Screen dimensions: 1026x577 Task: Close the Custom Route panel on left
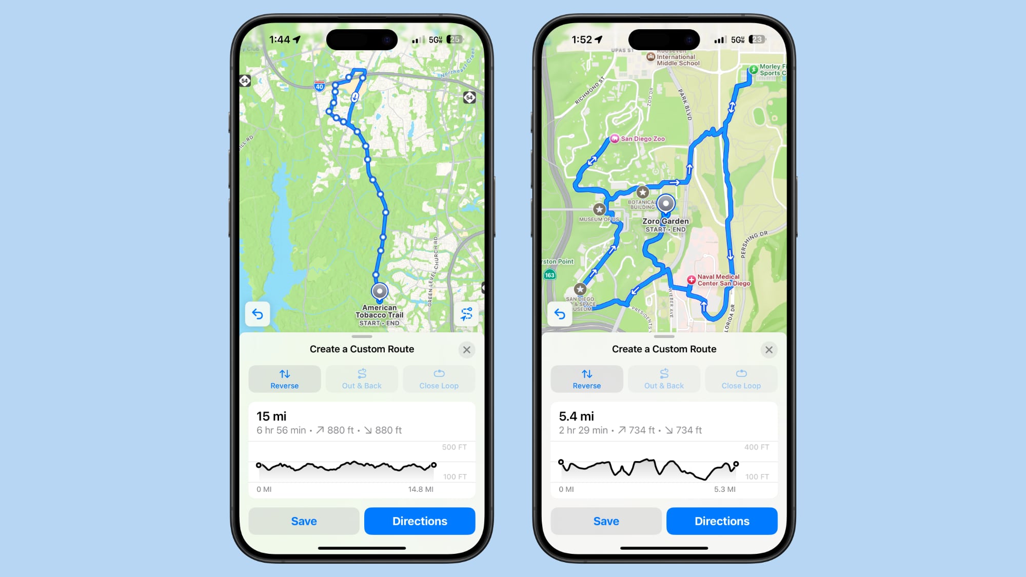pyautogui.click(x=466, y=349)
